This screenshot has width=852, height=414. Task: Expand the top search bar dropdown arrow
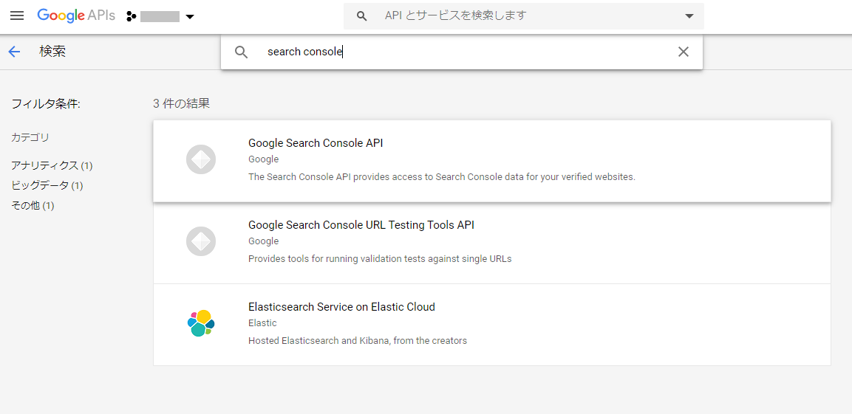689,15
